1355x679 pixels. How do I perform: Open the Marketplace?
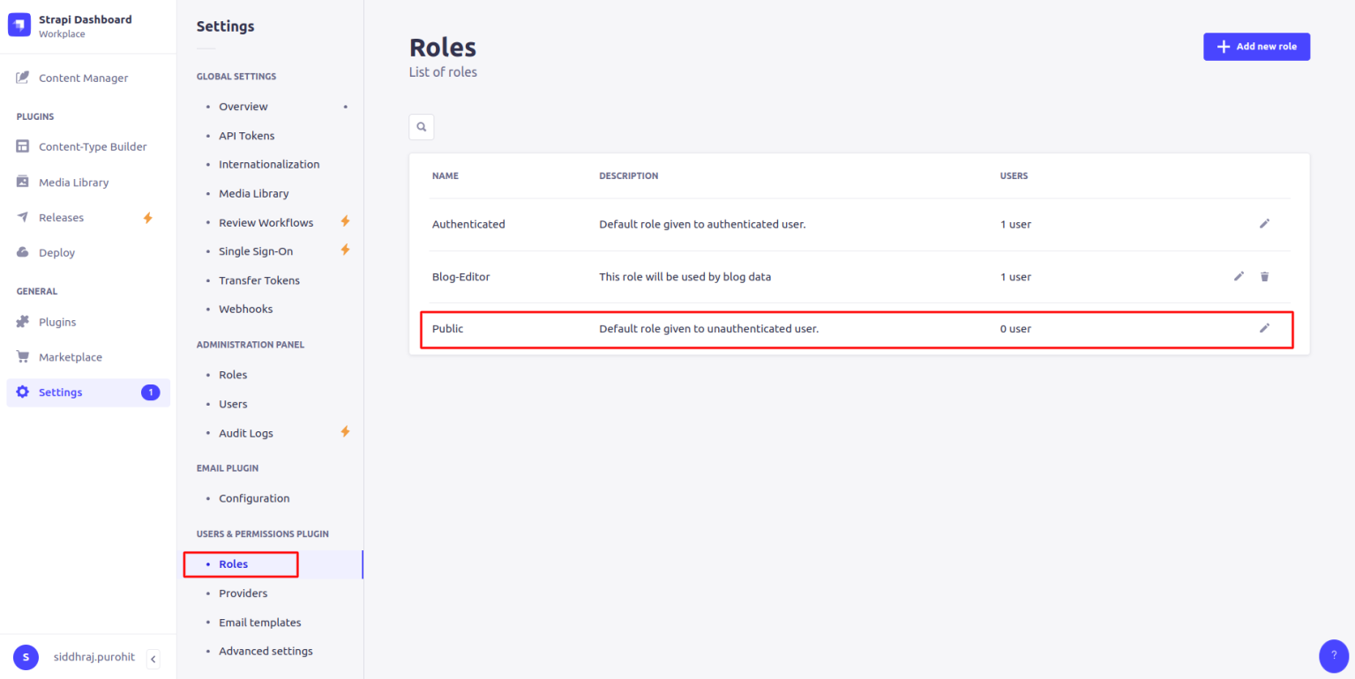pos(70,356)
